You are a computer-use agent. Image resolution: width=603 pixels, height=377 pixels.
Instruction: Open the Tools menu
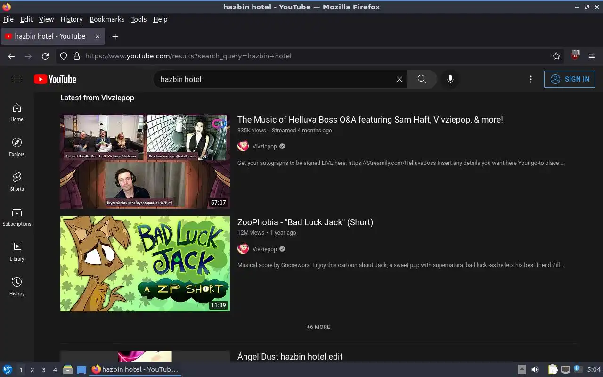(139, 19)
